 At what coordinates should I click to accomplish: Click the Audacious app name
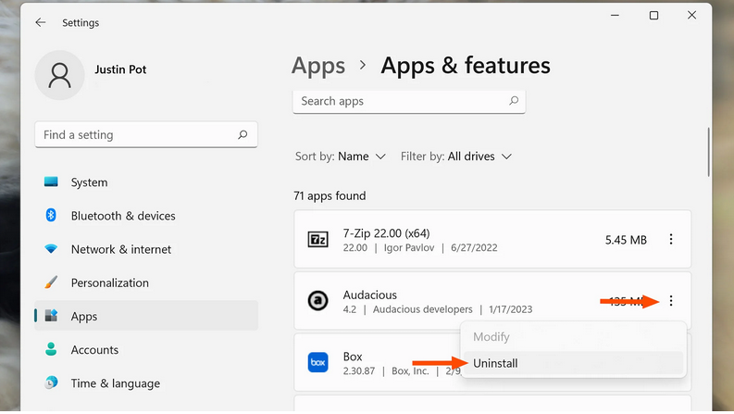[370, 295]
